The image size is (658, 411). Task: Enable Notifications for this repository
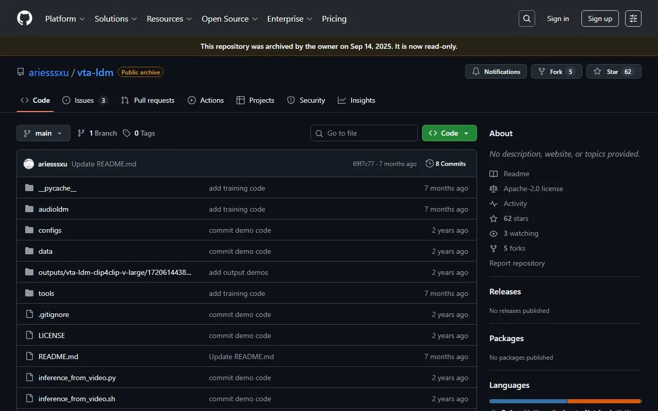(496, 72)
